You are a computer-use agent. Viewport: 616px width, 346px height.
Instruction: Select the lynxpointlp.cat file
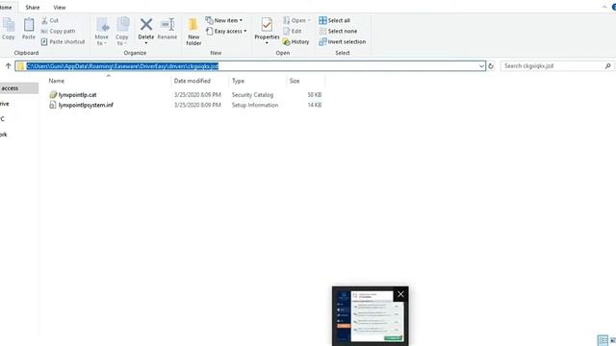pos(77,95)
